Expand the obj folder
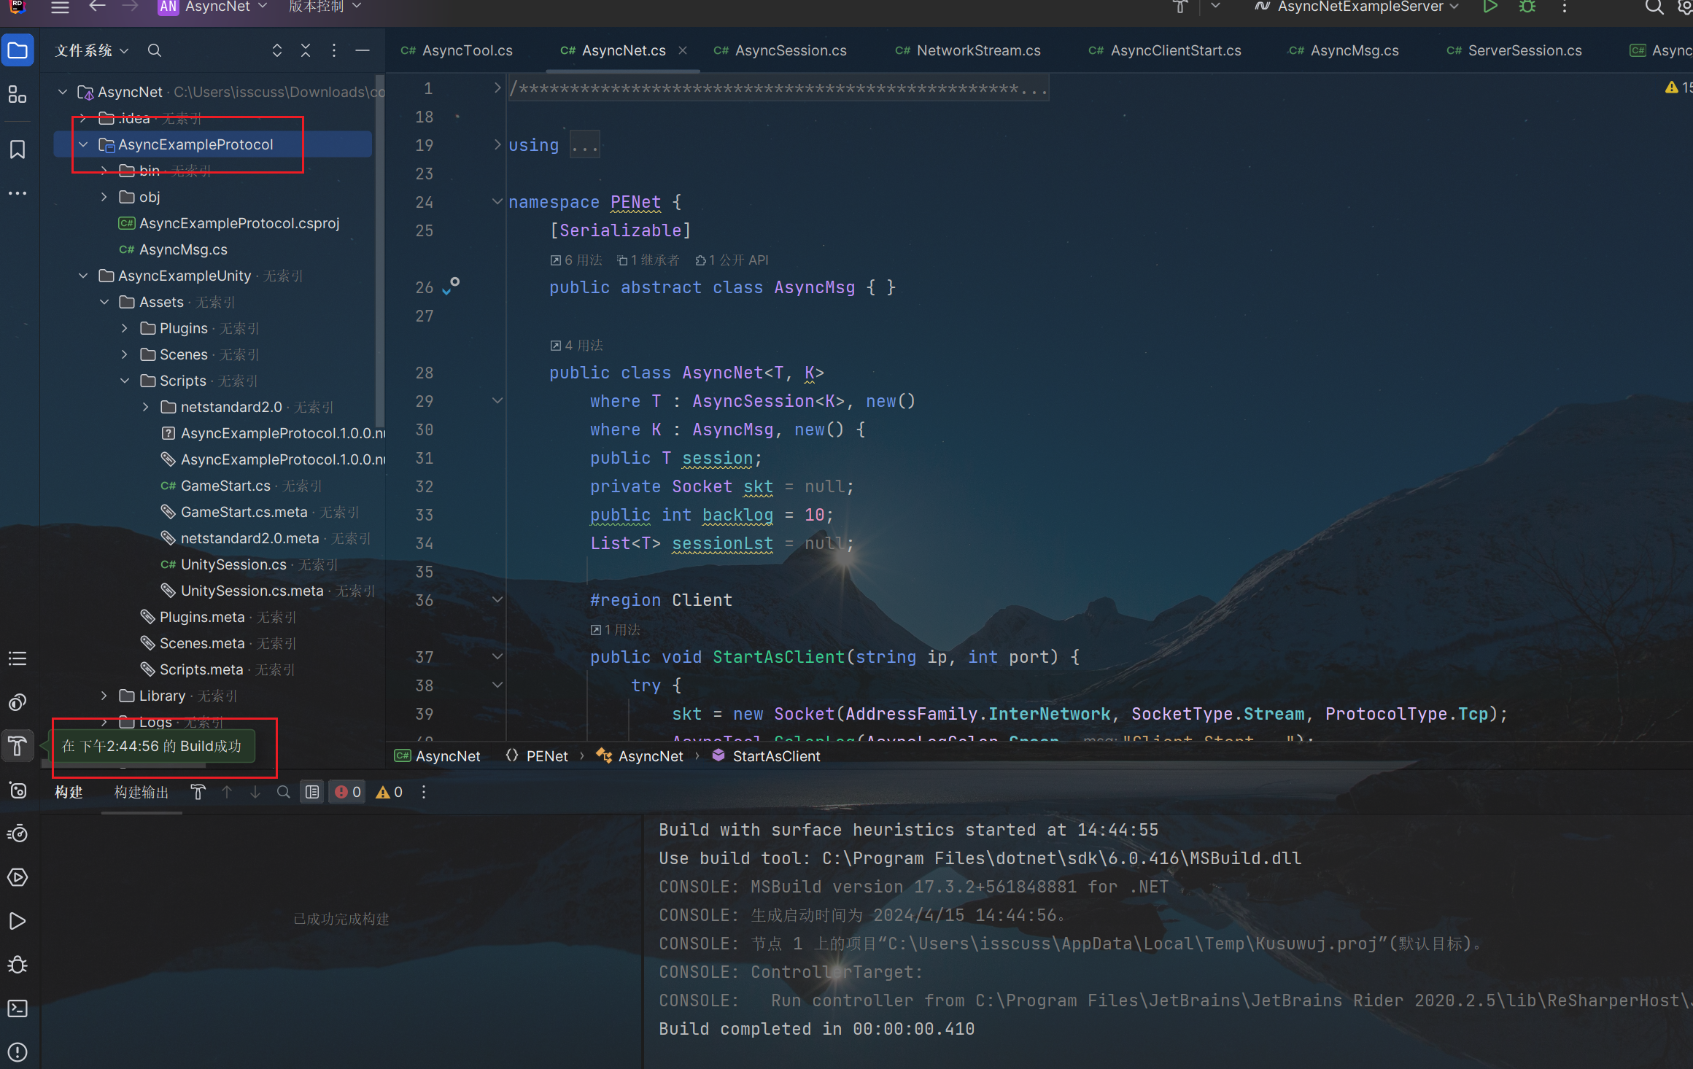Image resolution: width=1693 pixels, height=1069 pixels. click(x=104, y=197)
